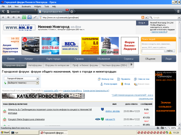Click the WWW.NN.RU logo
Screen dimensions: 181x135
tap(19, 27)
